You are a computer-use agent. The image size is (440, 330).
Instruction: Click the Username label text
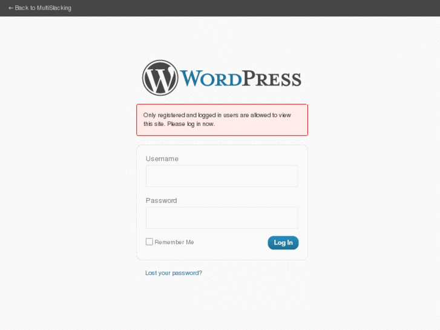click(x=162, y=159)
